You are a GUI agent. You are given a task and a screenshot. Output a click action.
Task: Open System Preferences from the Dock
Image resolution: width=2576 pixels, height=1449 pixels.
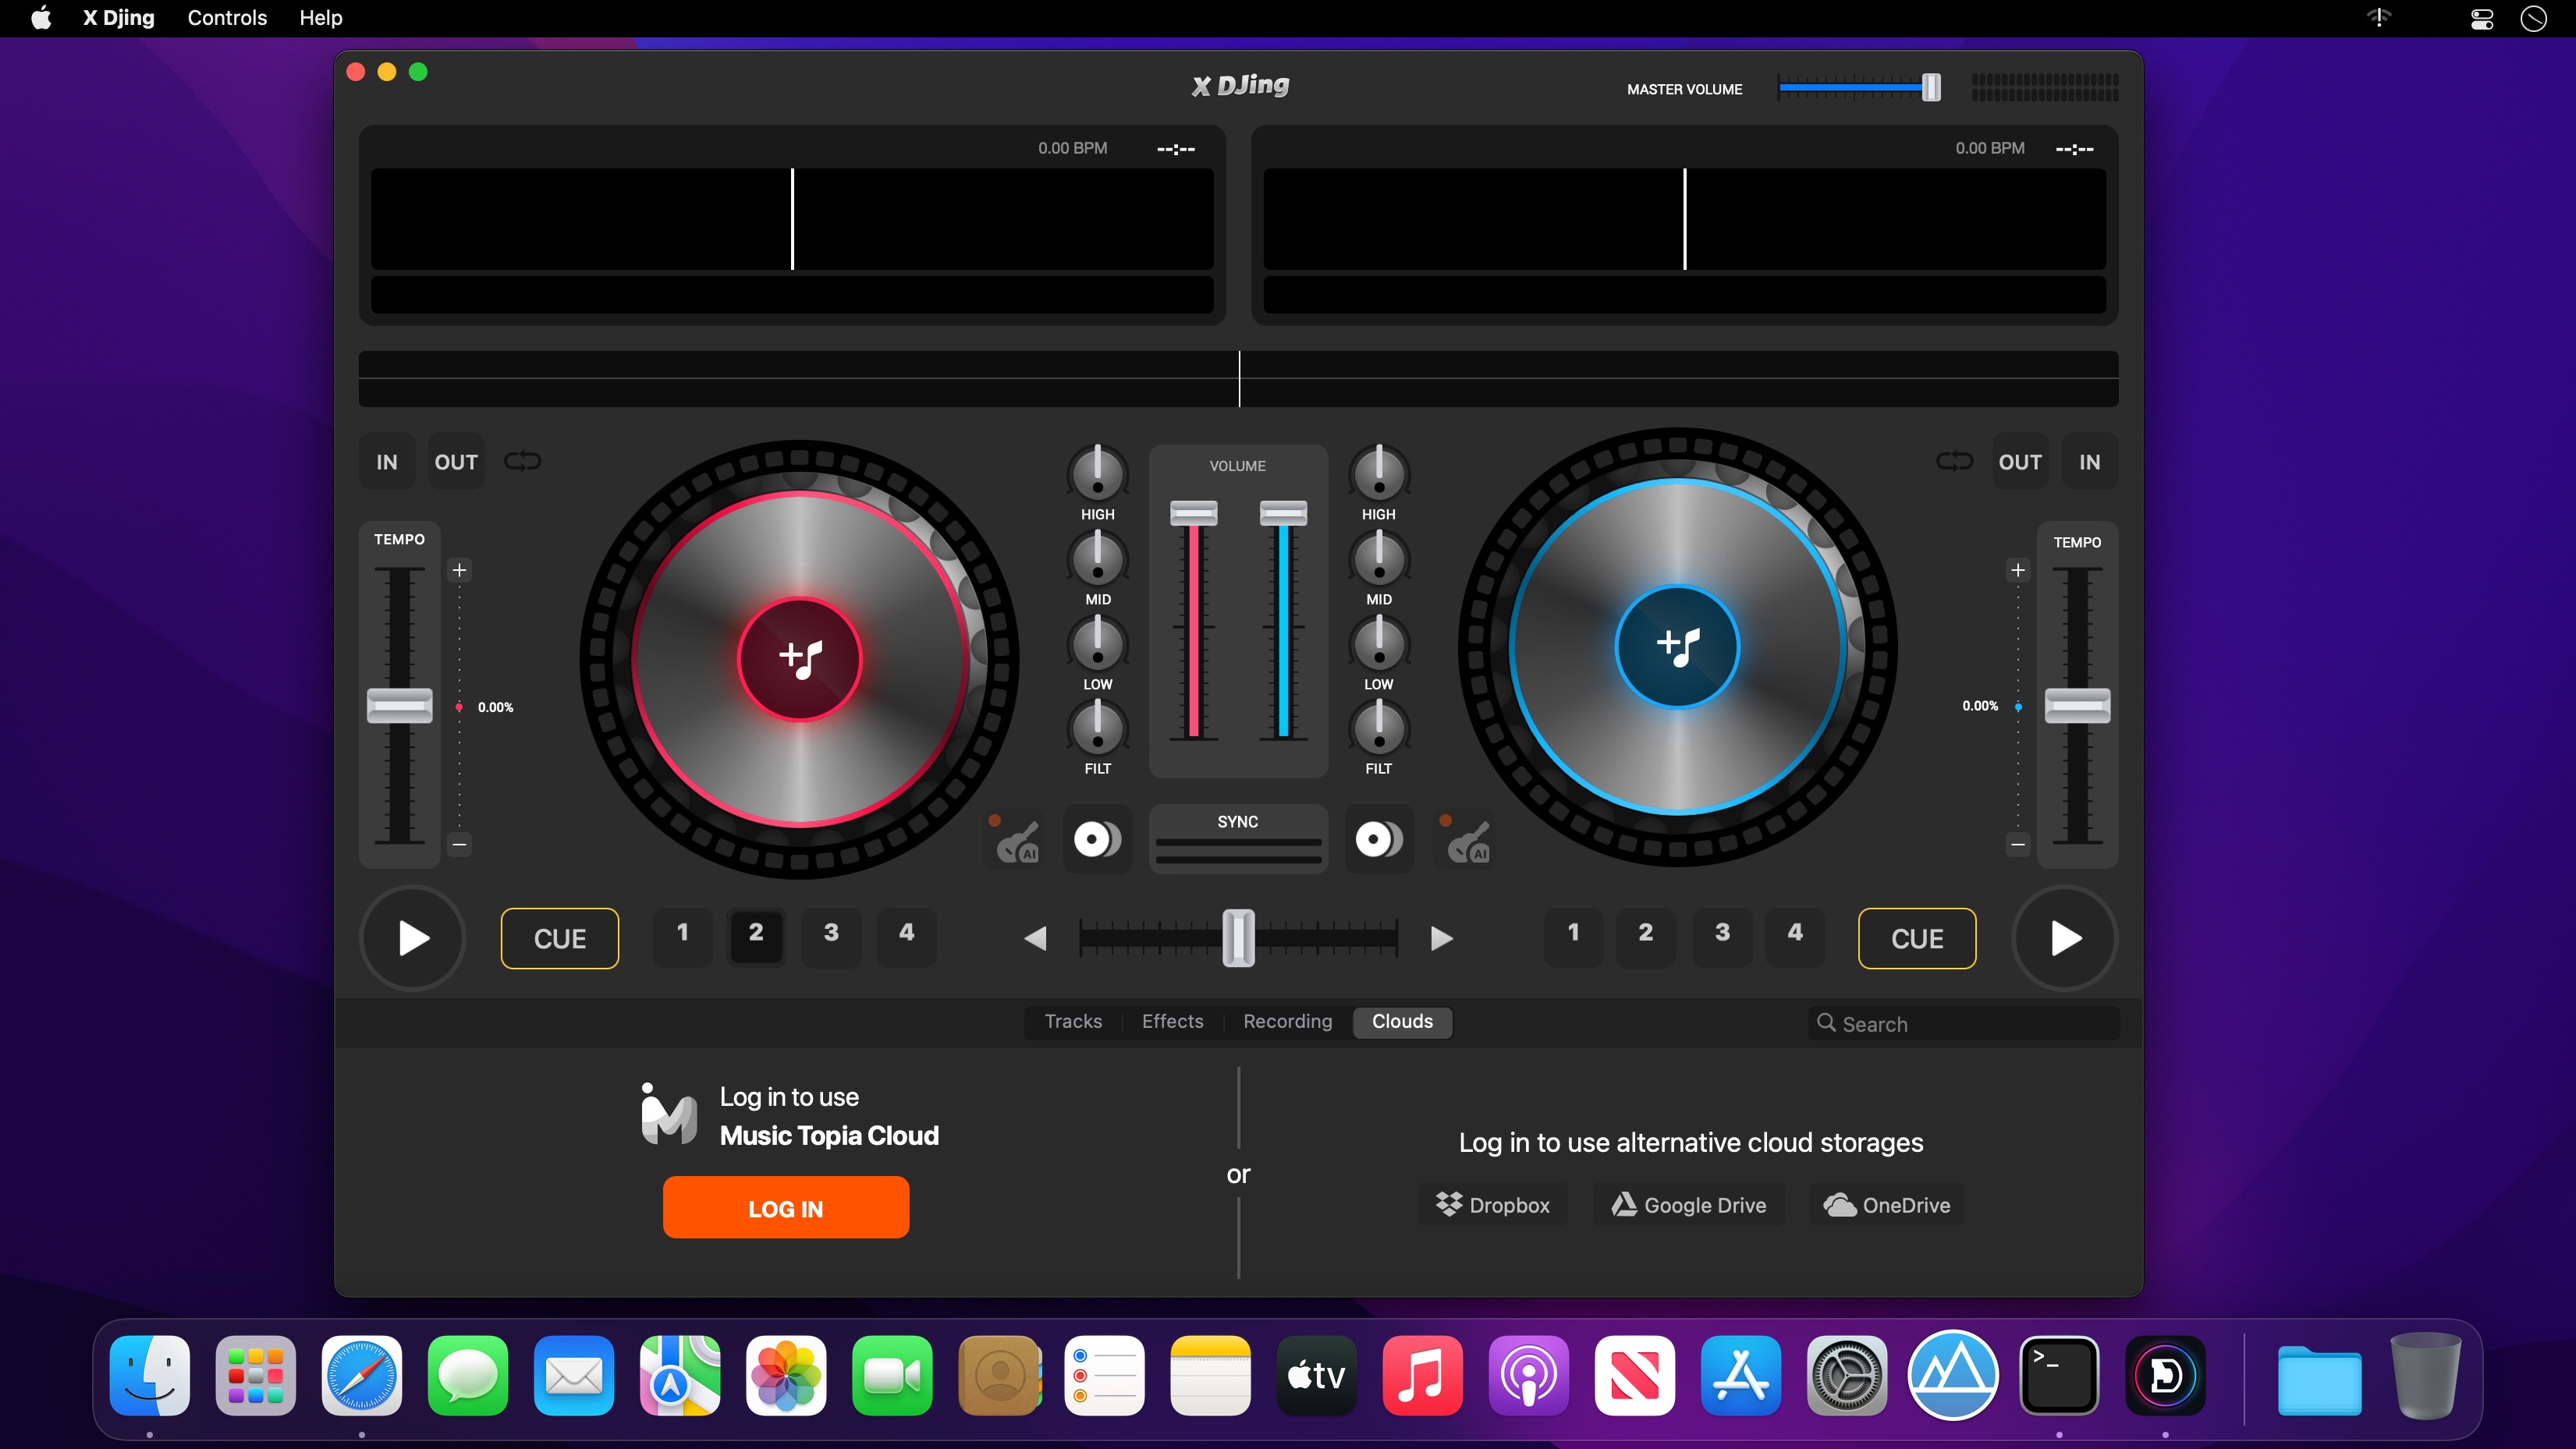point(1846,1376)
